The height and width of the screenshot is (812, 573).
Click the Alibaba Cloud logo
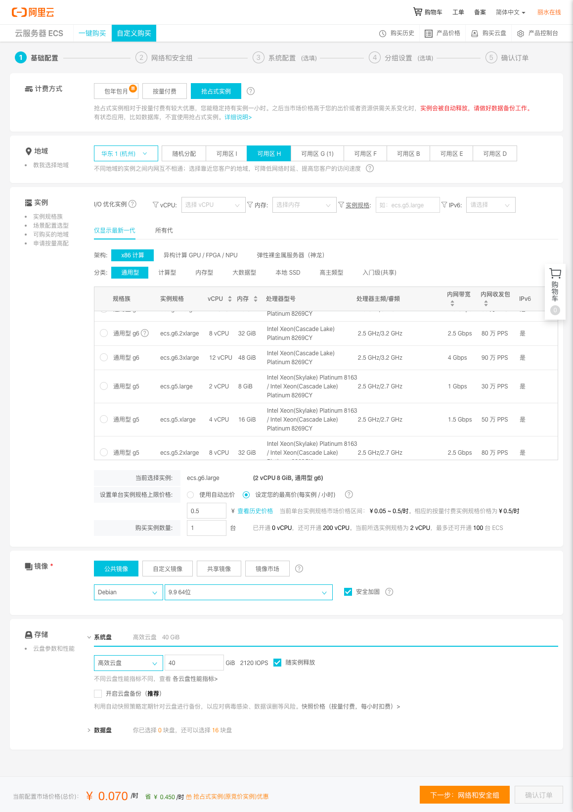click(33, 12)
